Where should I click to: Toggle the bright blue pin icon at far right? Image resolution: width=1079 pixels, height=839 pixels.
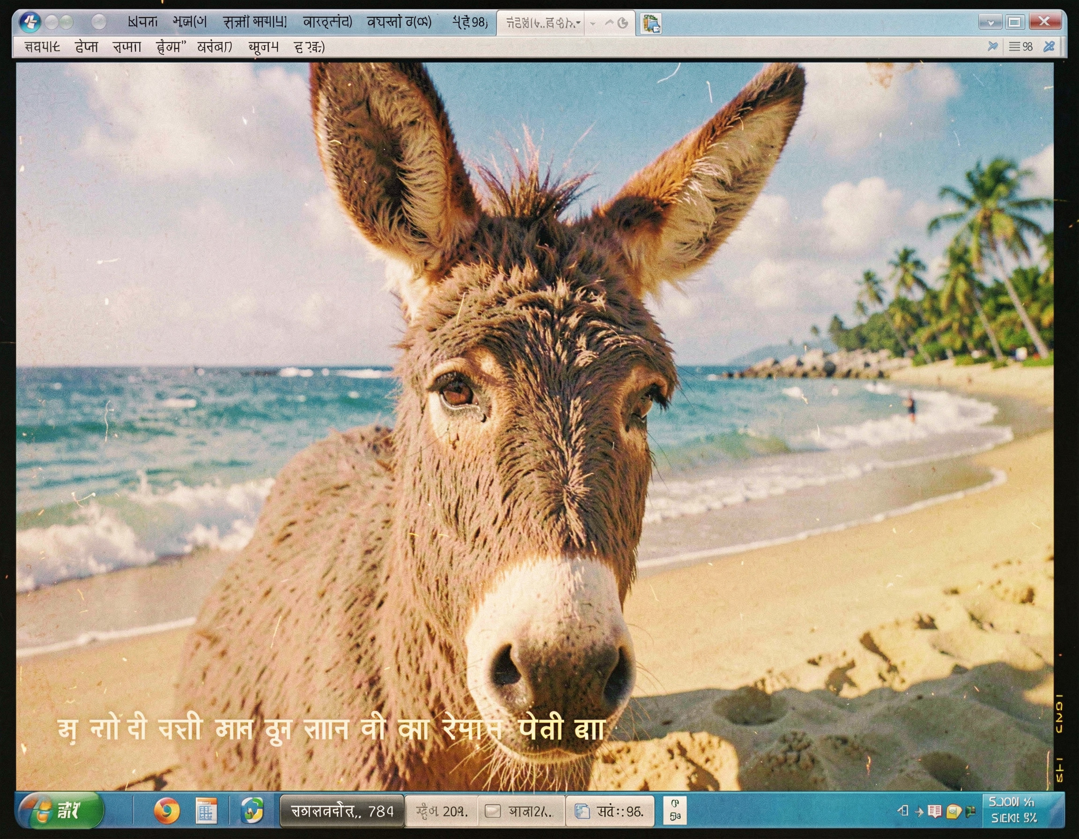coord(1049,46)
